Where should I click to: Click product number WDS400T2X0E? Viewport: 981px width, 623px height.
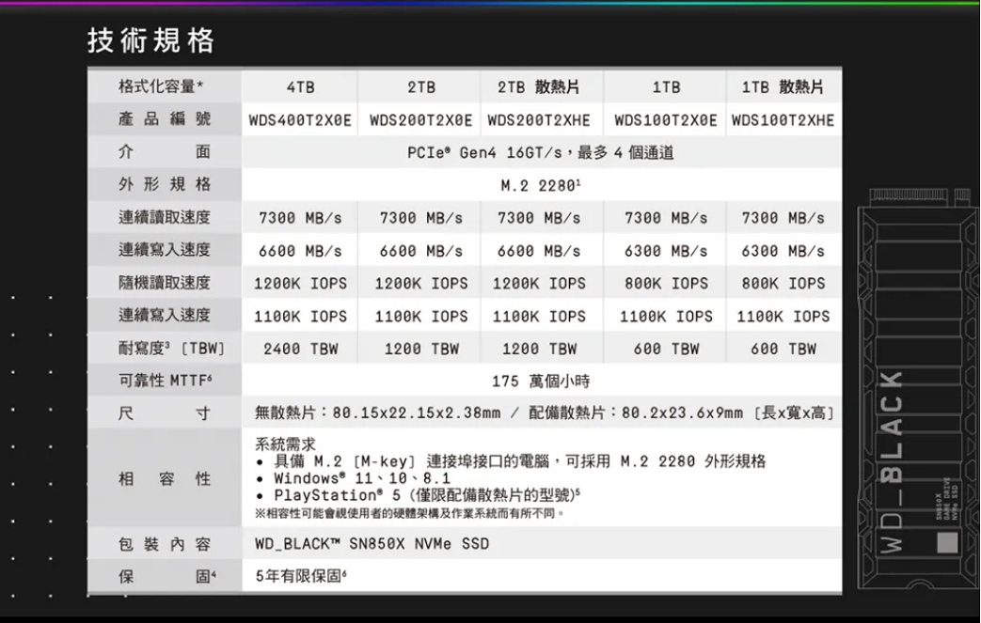300,120
